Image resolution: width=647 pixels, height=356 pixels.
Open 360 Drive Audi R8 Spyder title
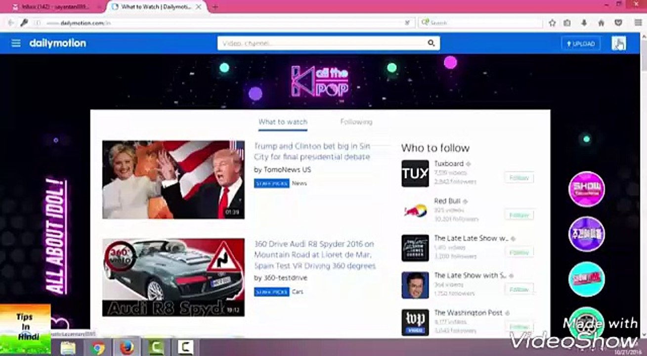[x=315, y=255]
